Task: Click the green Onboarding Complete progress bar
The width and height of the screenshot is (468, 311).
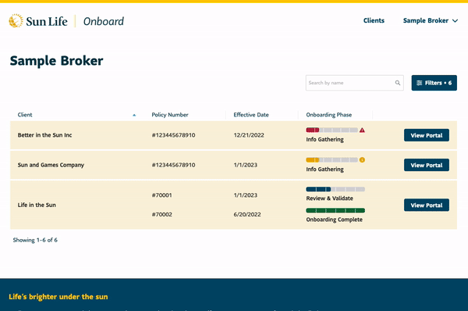Action: (335, 210)
